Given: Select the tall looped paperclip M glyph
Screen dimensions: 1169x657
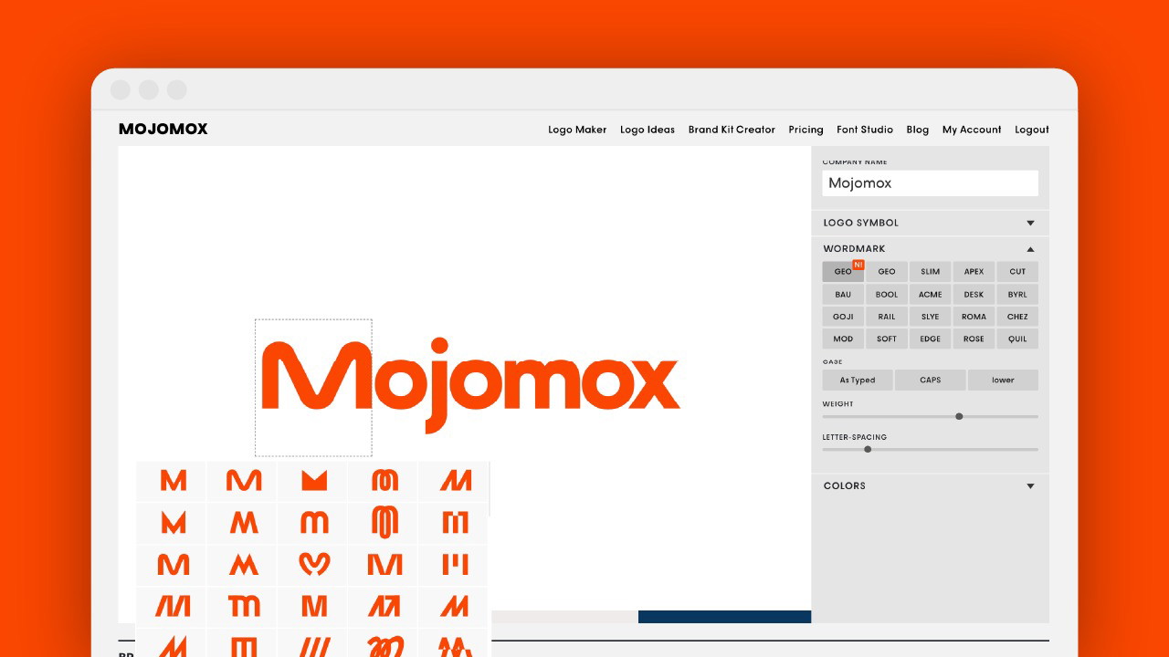Looking at the screenshot, I should pos(384,522).
